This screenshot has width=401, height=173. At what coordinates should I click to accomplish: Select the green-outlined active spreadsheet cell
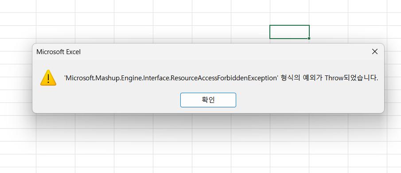(289, 32)
